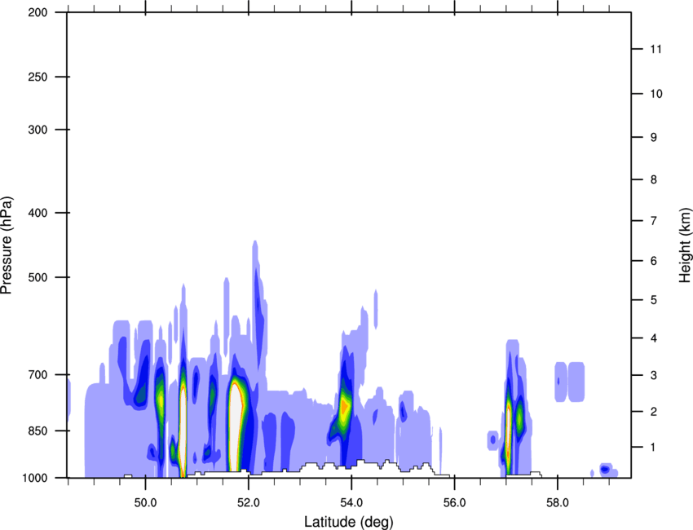Screen dimensions: 693x530
Task: Pick the 1 km height label
Action: click(653, 448)
